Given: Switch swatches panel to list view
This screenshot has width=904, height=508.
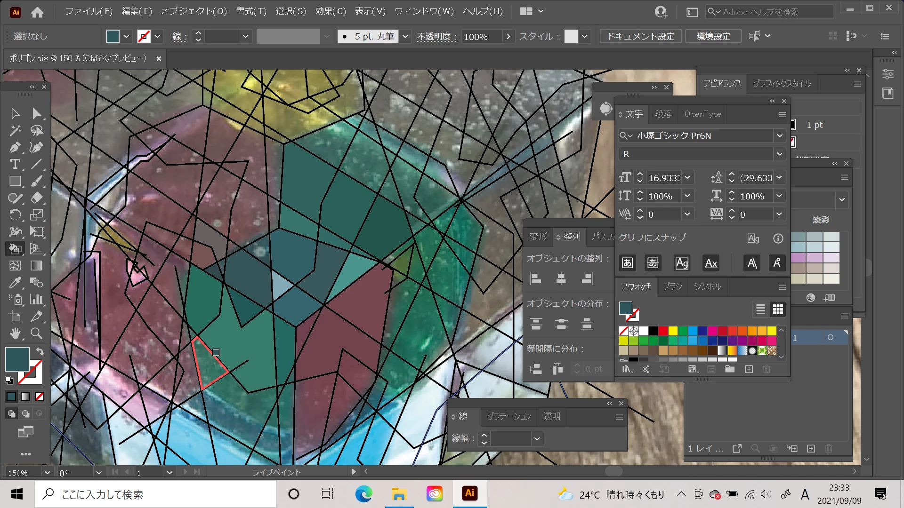Looking at the screenshot, I should pos(760,309).
